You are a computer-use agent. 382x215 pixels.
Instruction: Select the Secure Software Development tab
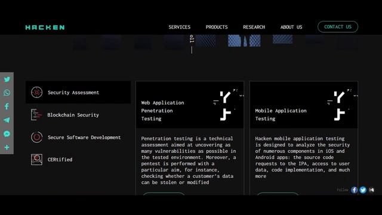click(78, 137)
